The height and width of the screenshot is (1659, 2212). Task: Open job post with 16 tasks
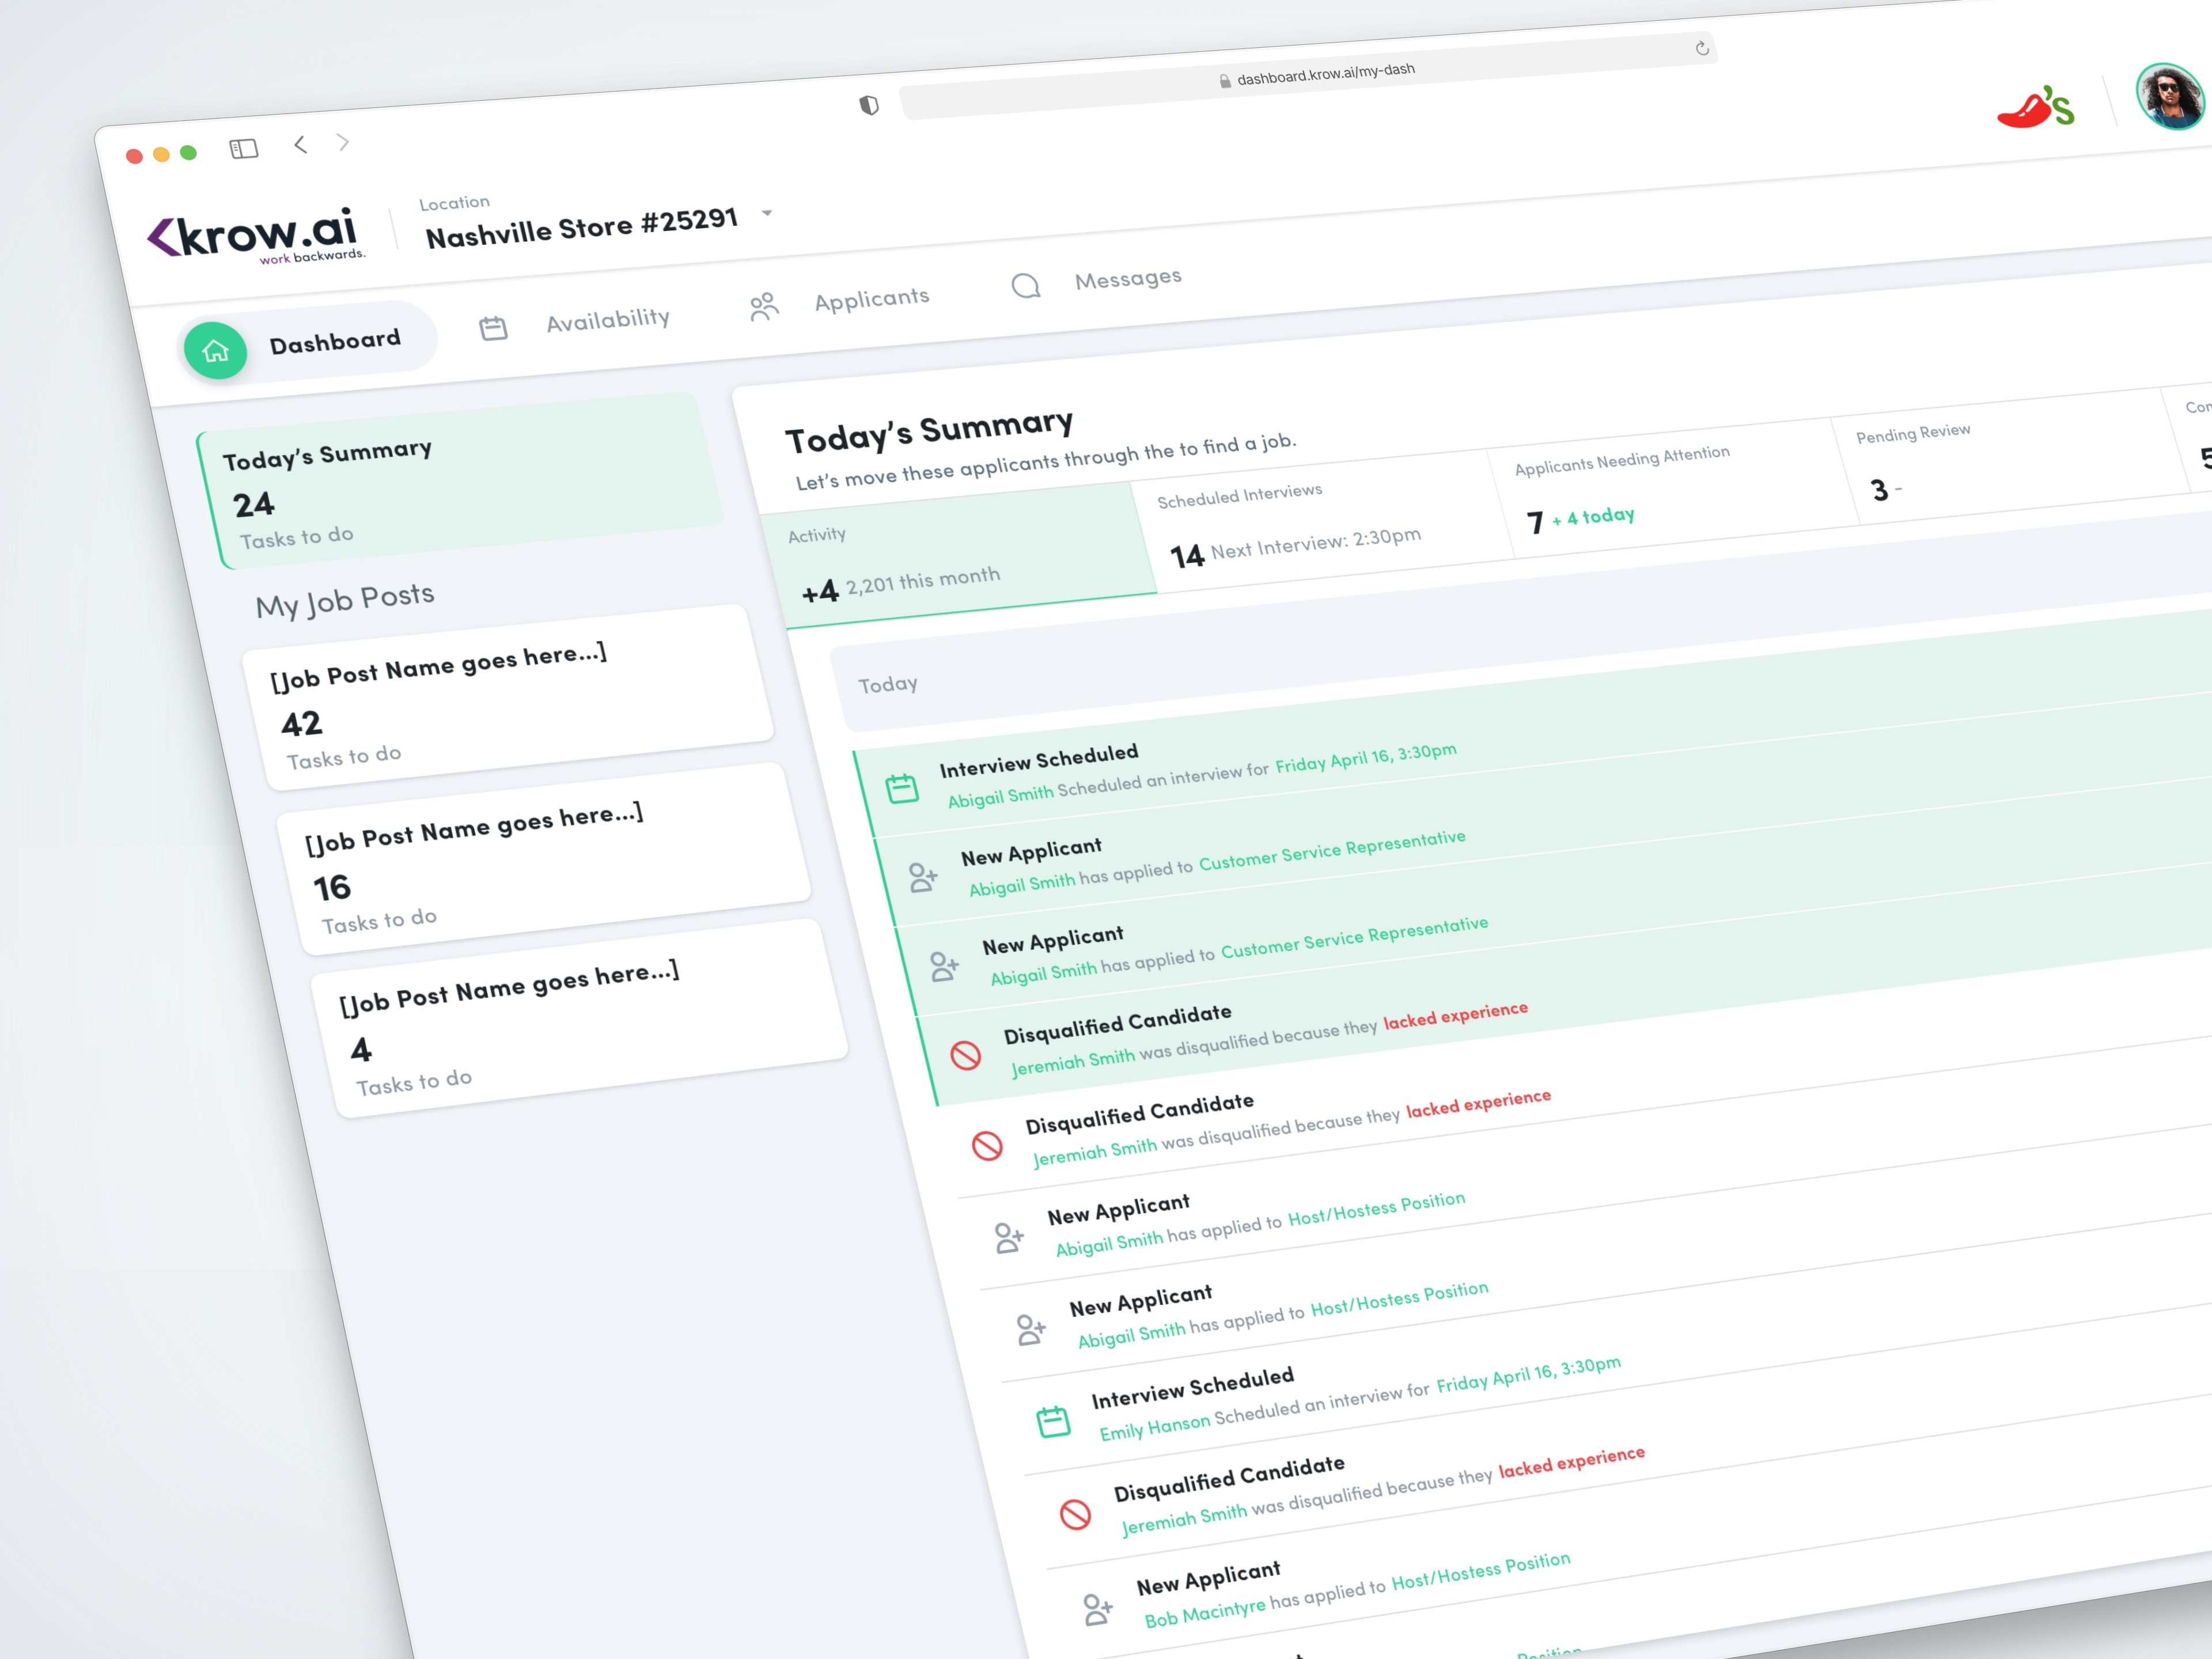(x=543, y=859)
